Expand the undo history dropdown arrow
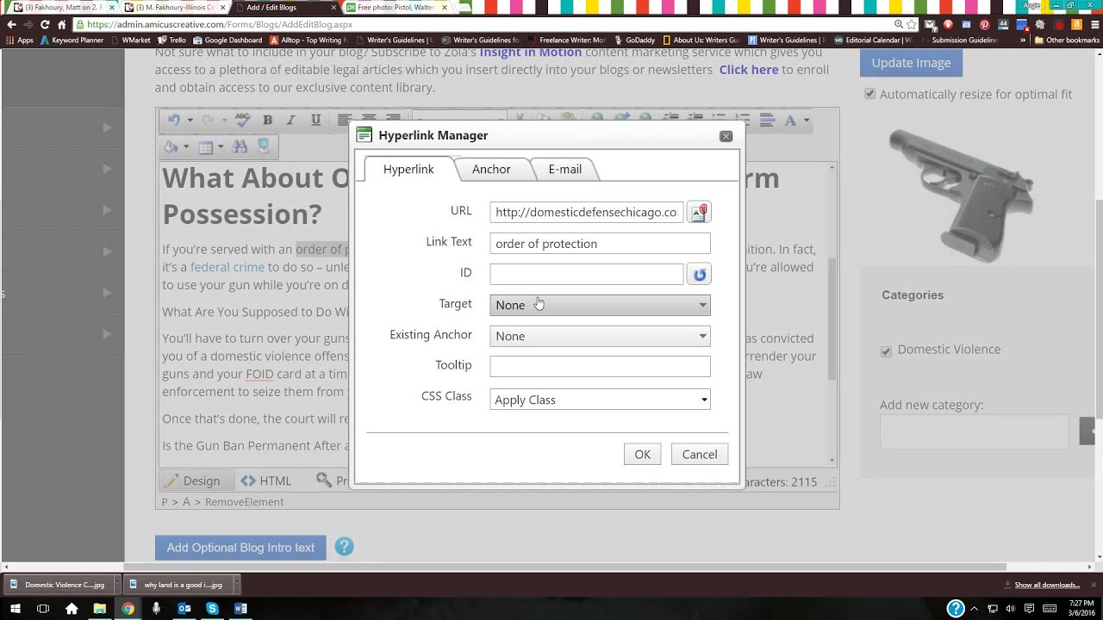This screenshot has width=1103, height=620. click(189, 121)
